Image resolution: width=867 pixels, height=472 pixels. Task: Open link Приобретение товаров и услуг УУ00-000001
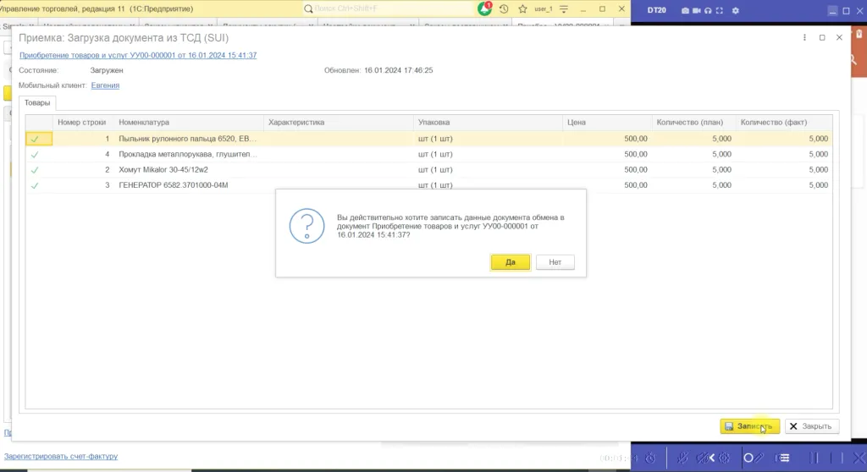coord(138,55)
